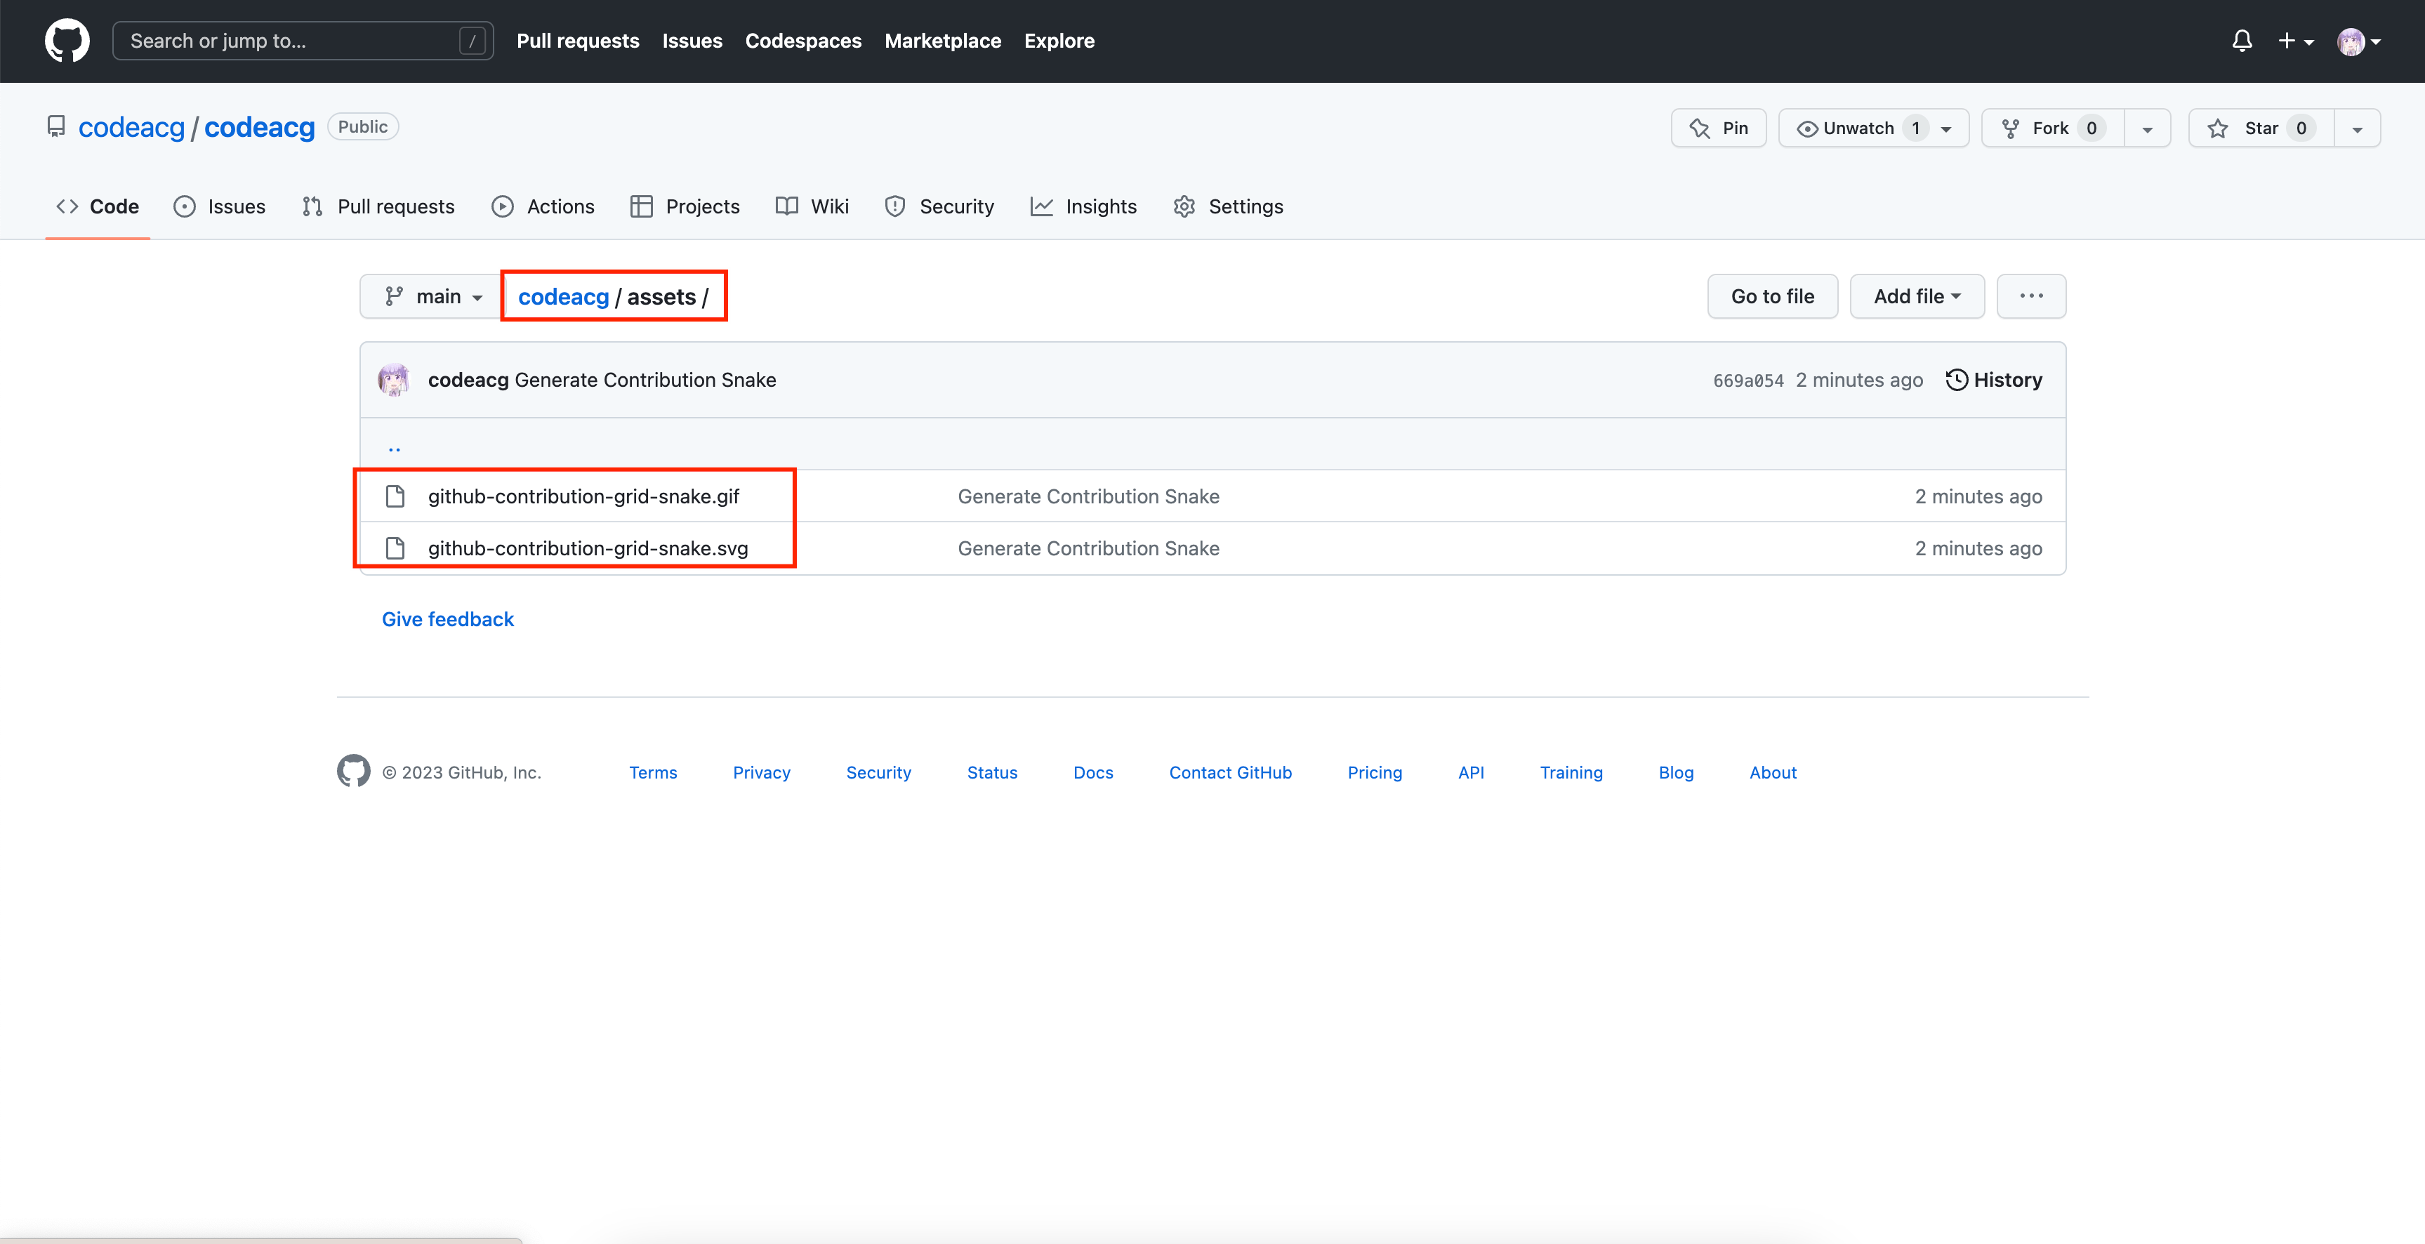Open the footer Security link
Screen dimensions: 2425x1244
878,772
